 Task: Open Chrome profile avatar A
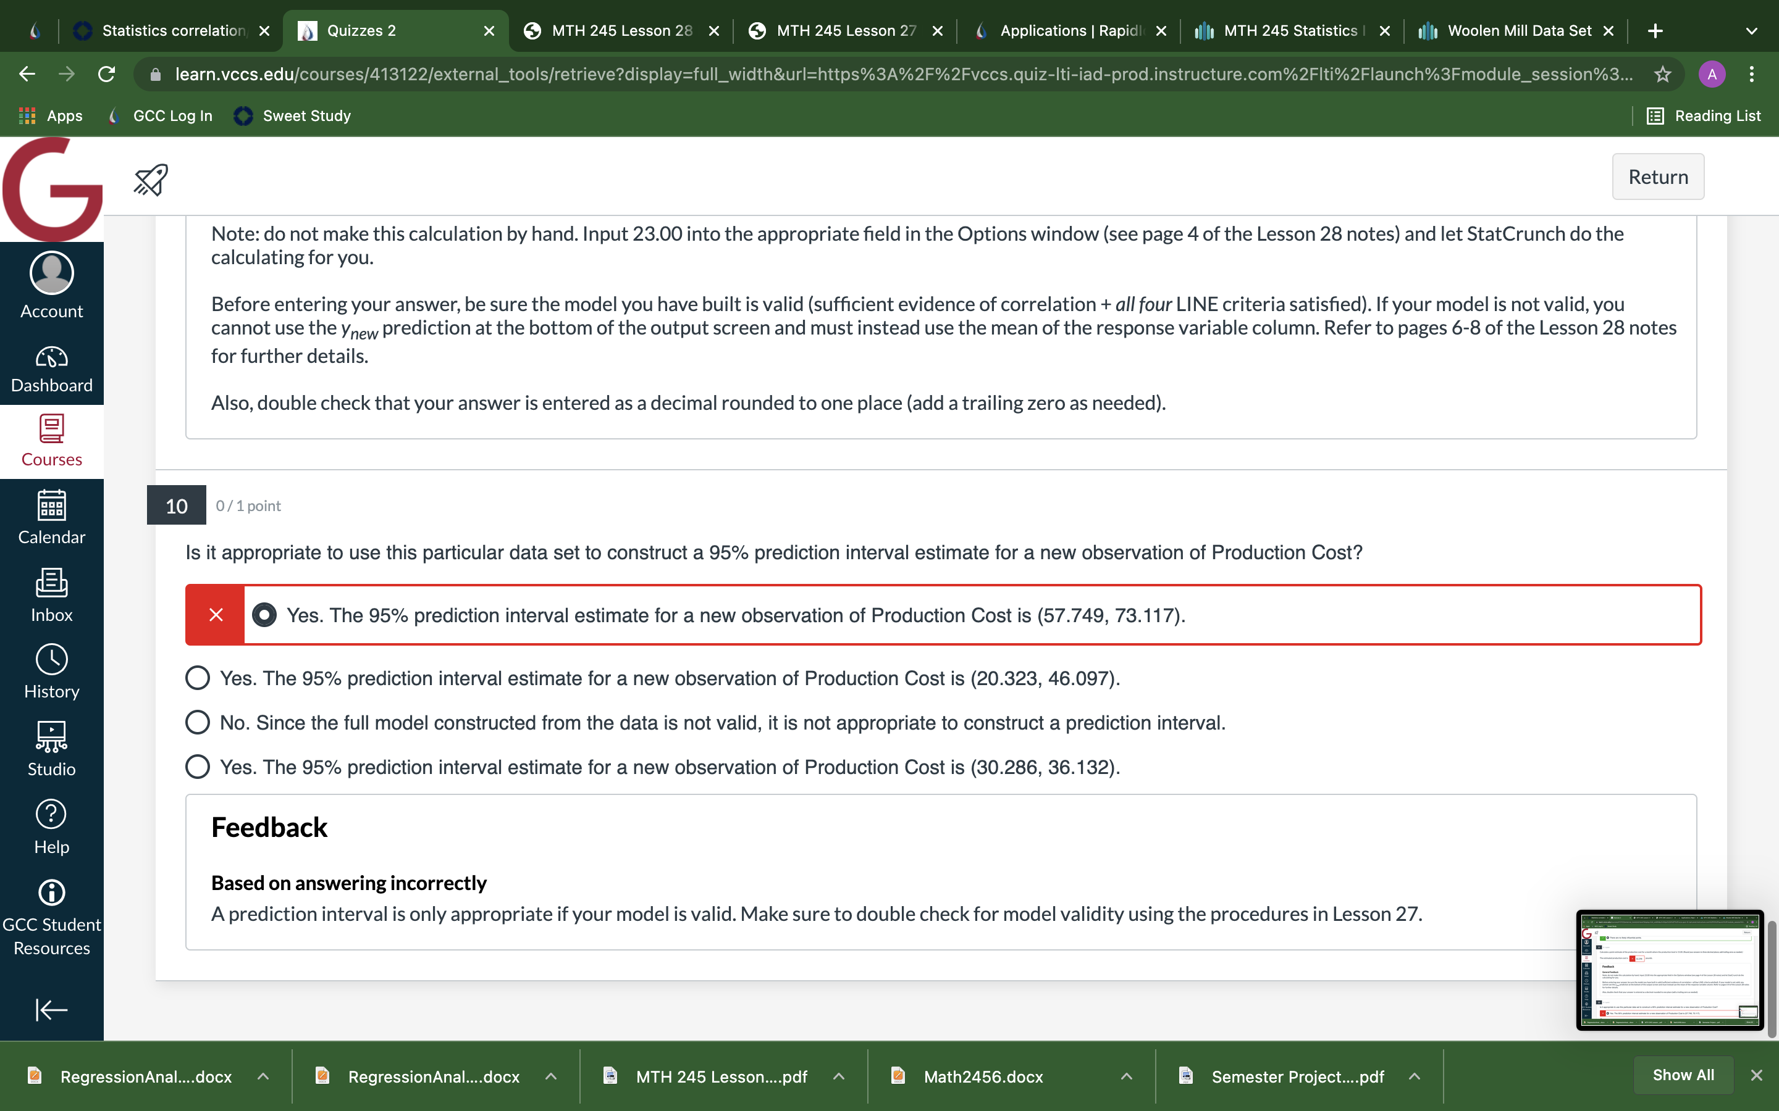tap(1712, 73)
